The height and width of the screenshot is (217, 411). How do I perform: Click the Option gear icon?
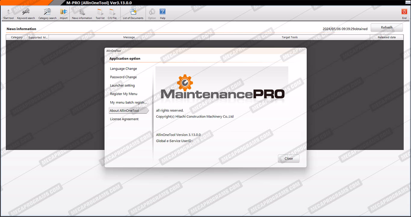coord(152,12)
